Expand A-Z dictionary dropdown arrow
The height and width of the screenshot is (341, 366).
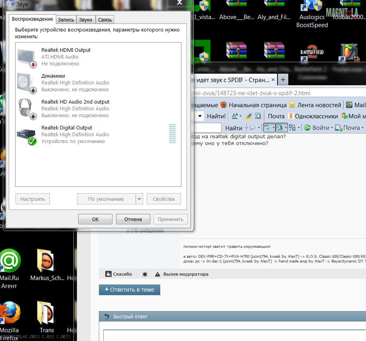(x=286, y=127)
